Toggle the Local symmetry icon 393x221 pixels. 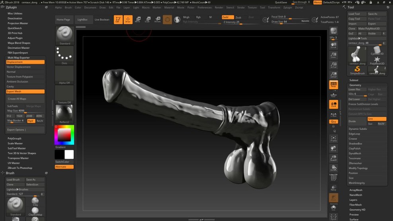334,105
